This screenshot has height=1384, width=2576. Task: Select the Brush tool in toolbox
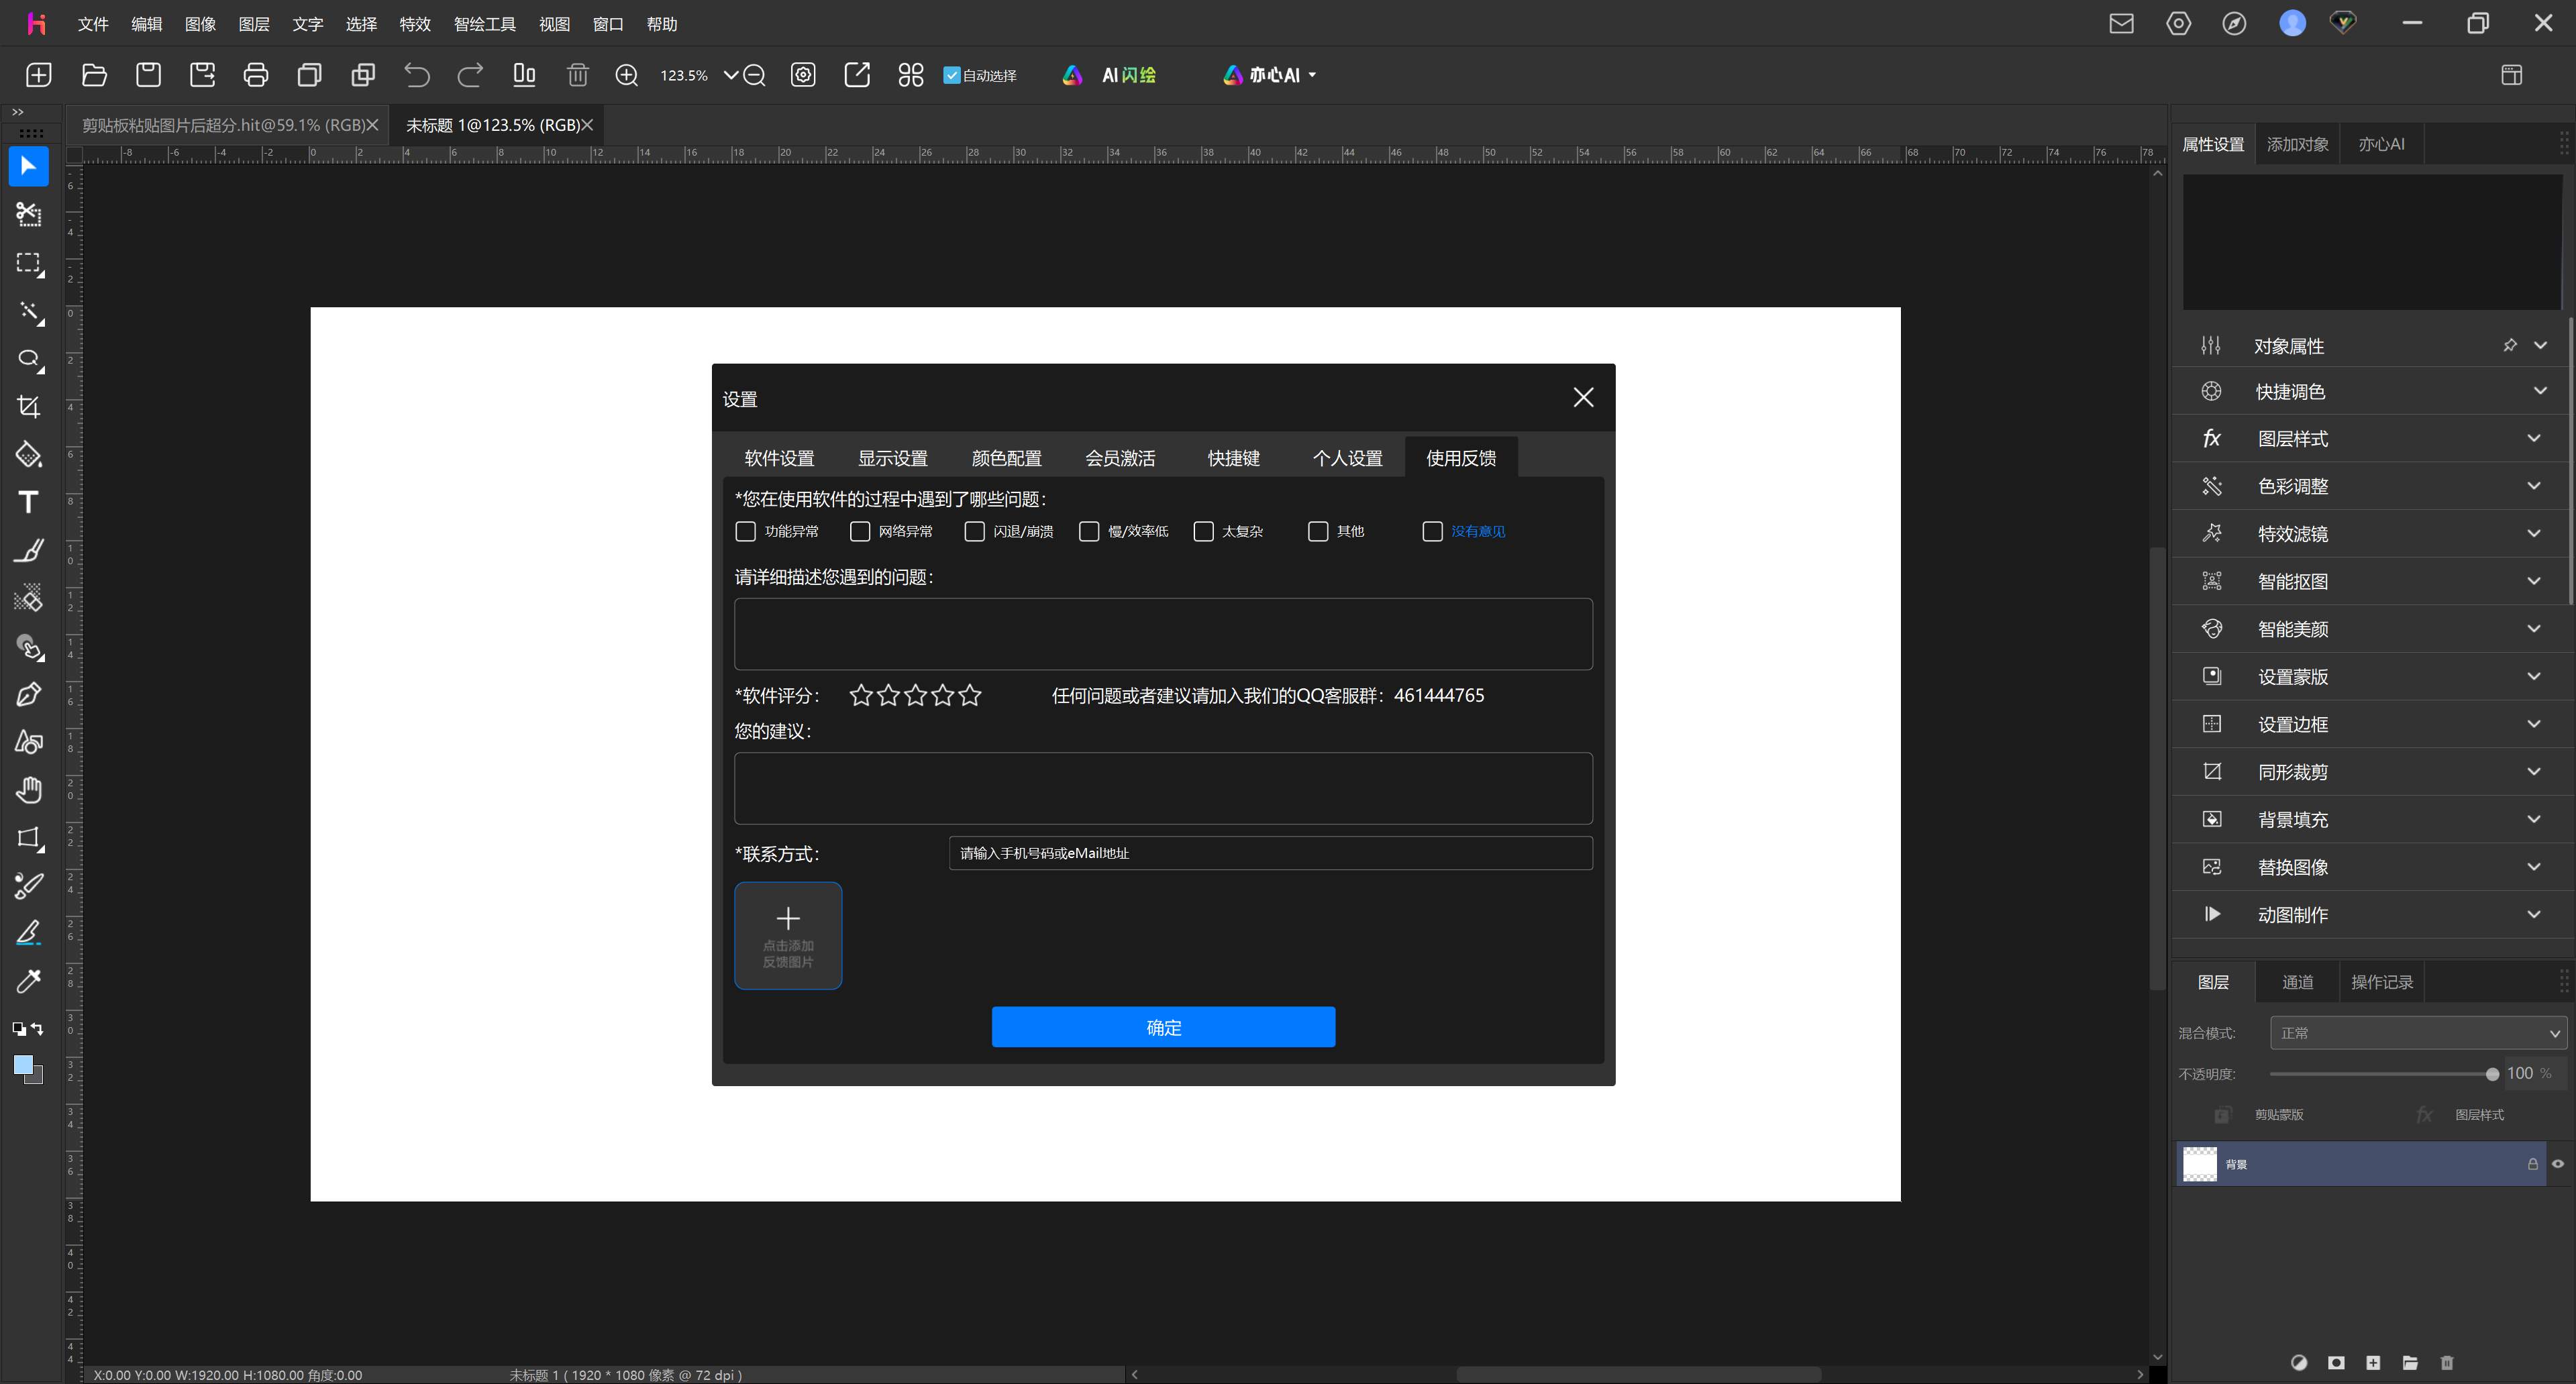pyautogui.click(x=29, y=550)
